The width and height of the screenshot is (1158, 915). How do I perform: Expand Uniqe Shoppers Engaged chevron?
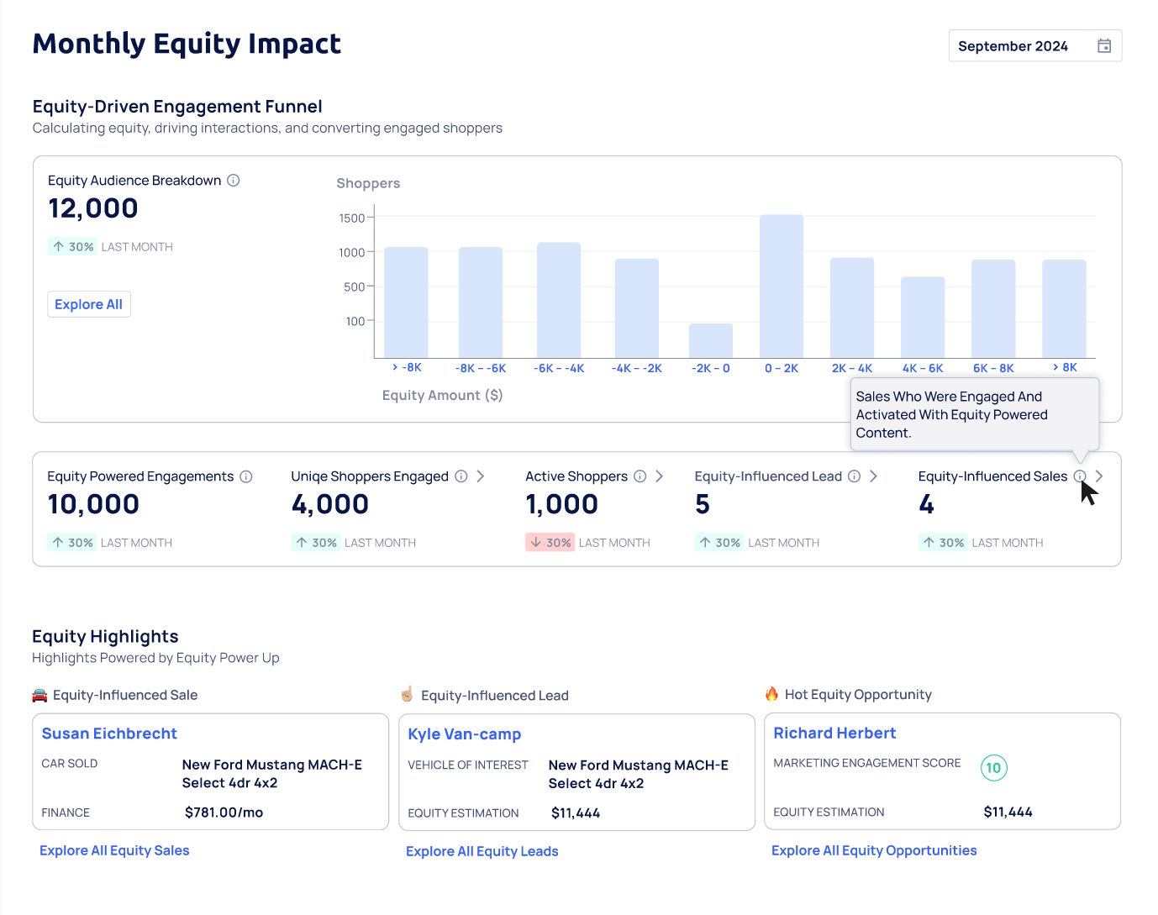tap(481, 476)
